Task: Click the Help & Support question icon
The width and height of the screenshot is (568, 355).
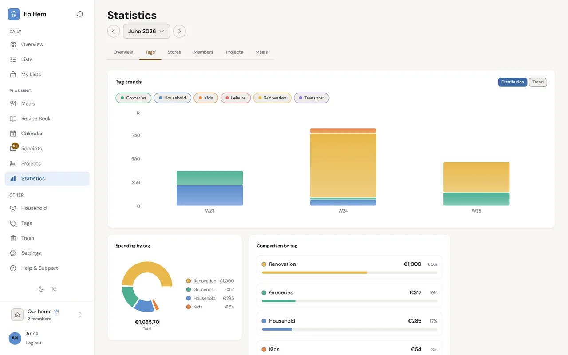Action: pos(13,268)
